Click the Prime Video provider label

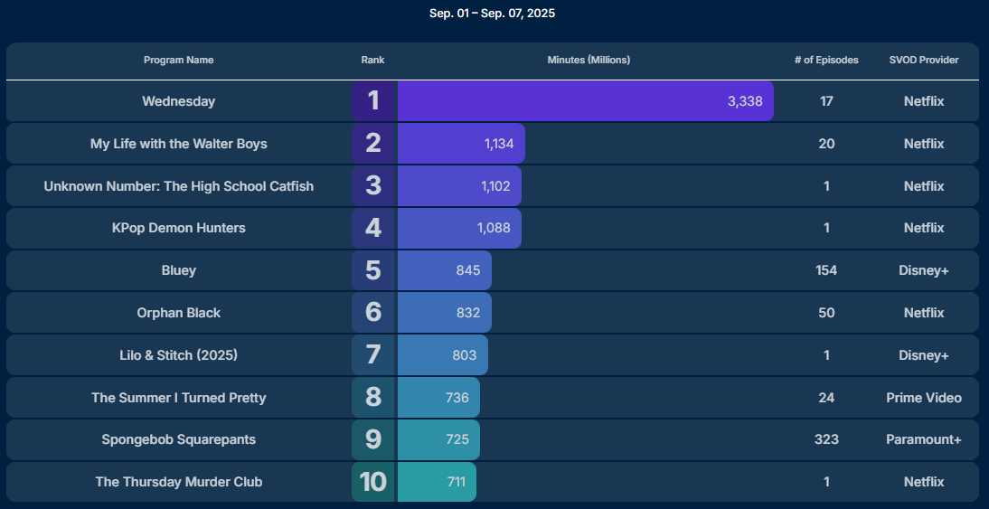point(923,398)
